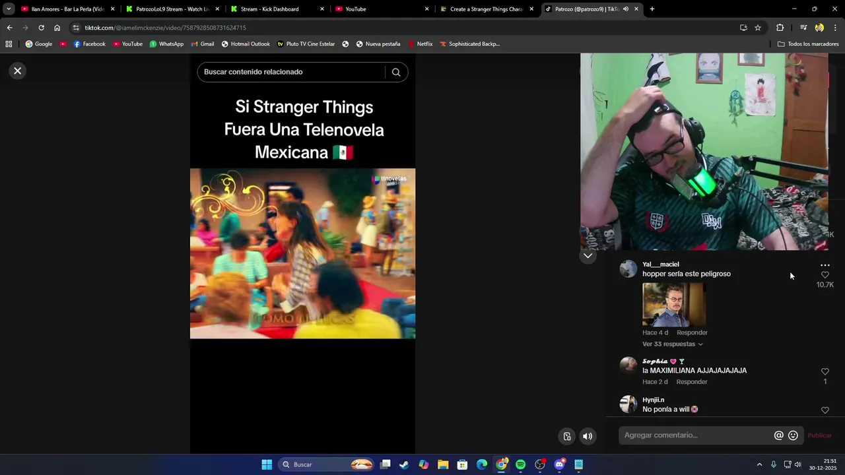Open the Facebook bookmark
Image resolution: width=845 pixels, height=475 pixels.
coord(89,44)
